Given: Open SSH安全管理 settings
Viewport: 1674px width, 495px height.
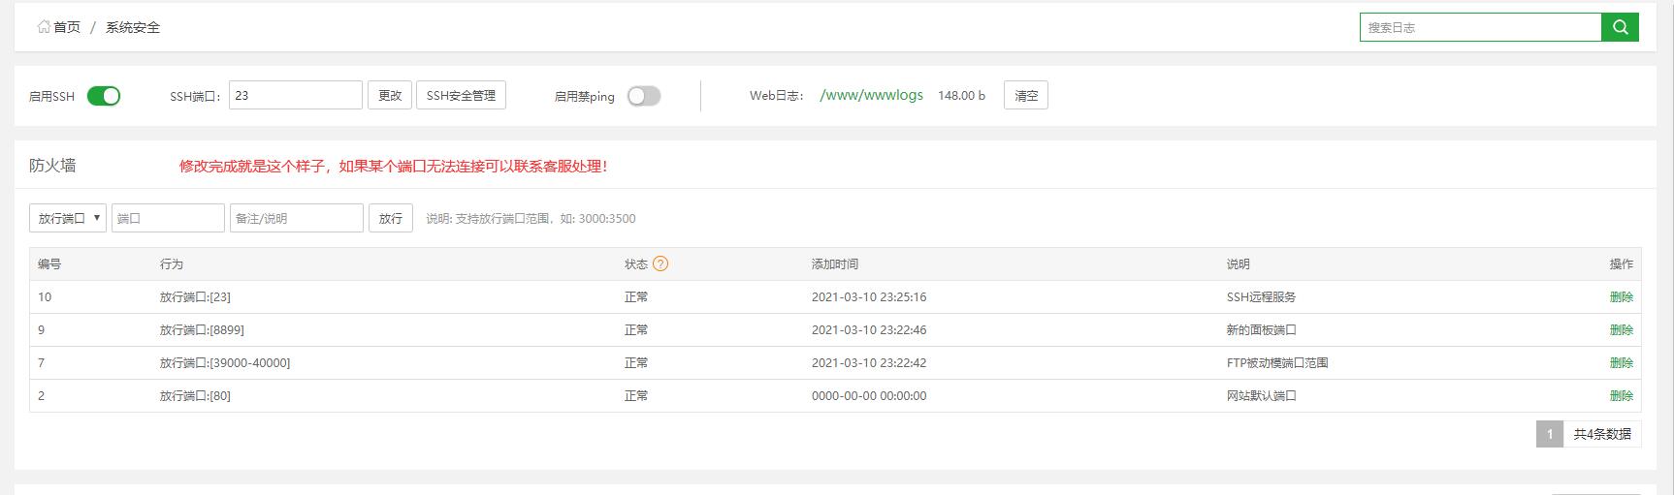Looking at the screenshot, I should click(x=461, y=96).
